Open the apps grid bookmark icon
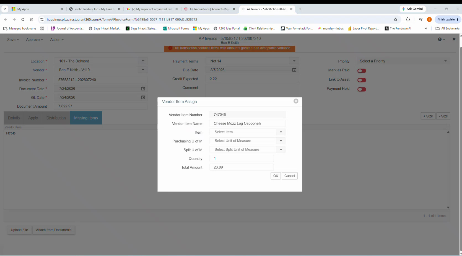The image size is (462, 256). [42, 28]
